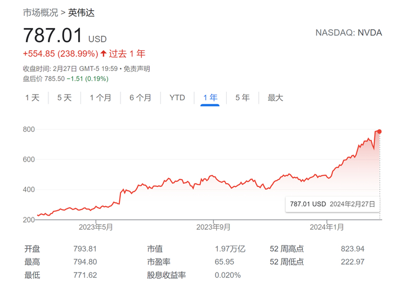
Task: Click the −1.51 (0.19%) after-hours change
Action: tap(88, 79)
